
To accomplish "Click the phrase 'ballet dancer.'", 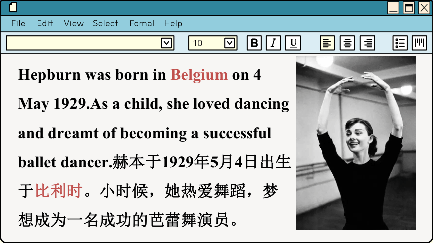I will pos(65,162).
